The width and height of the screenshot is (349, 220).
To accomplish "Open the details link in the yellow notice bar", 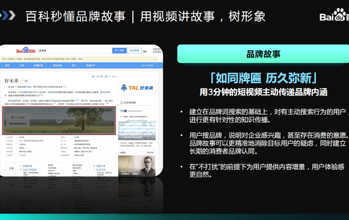I will click(x=81, y=59).
